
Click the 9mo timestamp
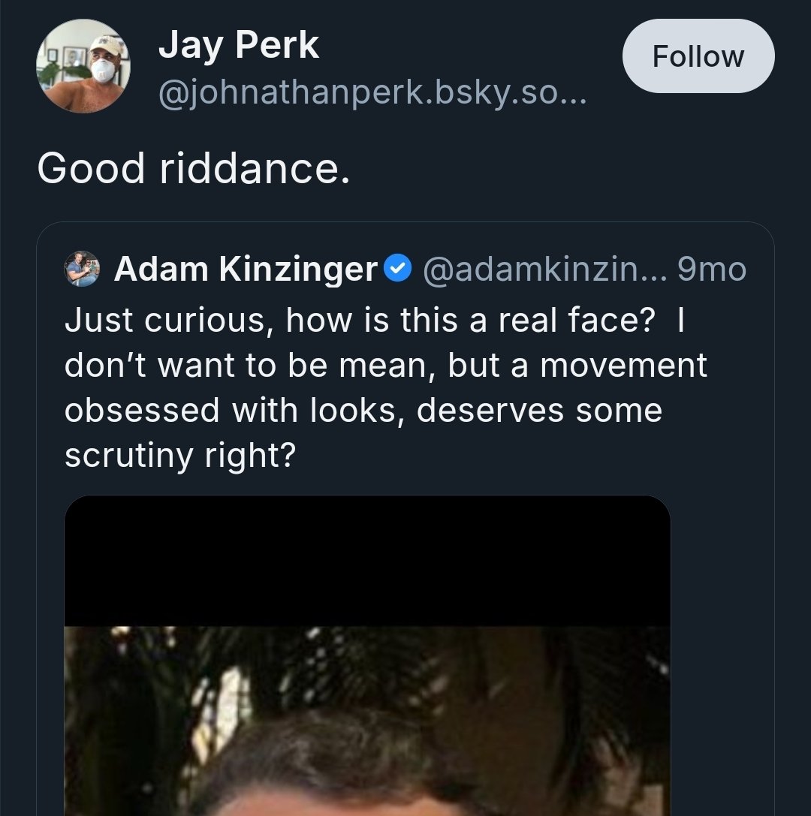712,269
